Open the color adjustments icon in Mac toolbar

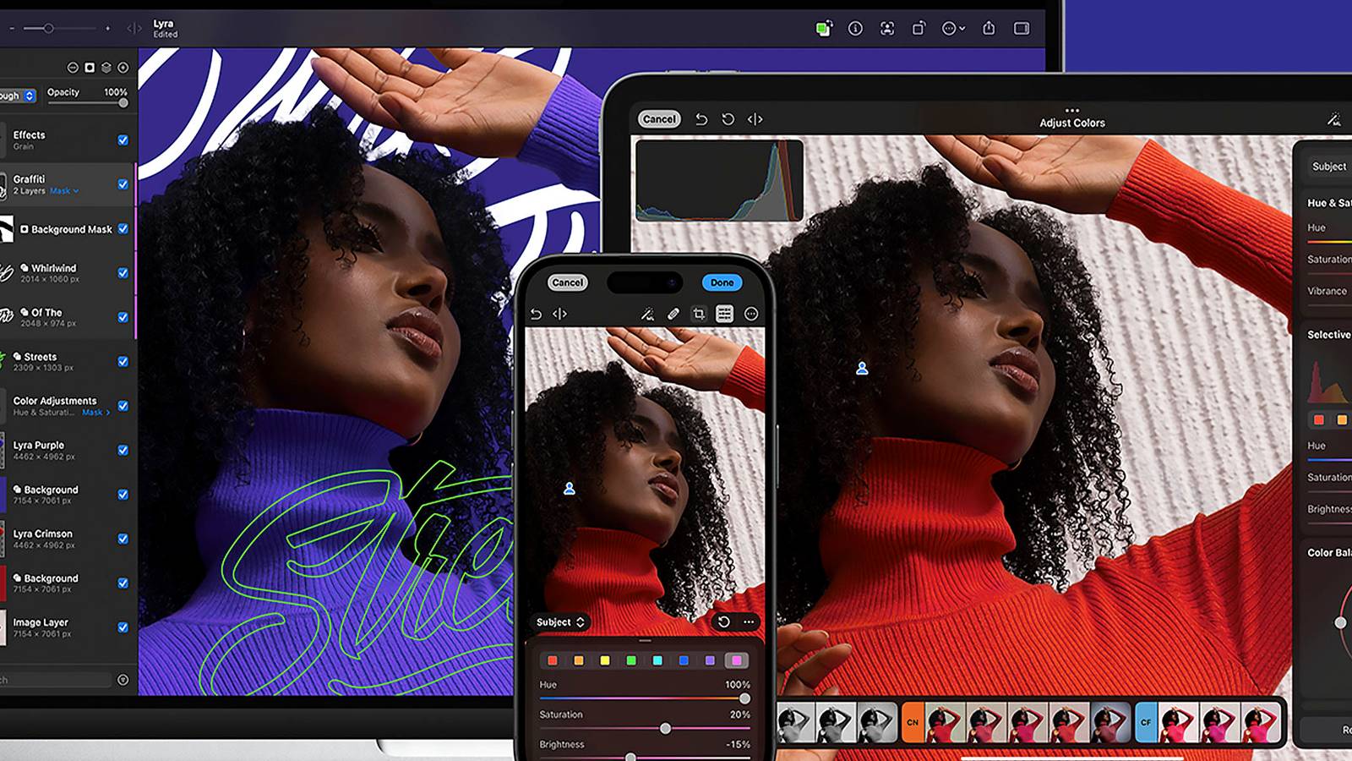coord(824,29)
